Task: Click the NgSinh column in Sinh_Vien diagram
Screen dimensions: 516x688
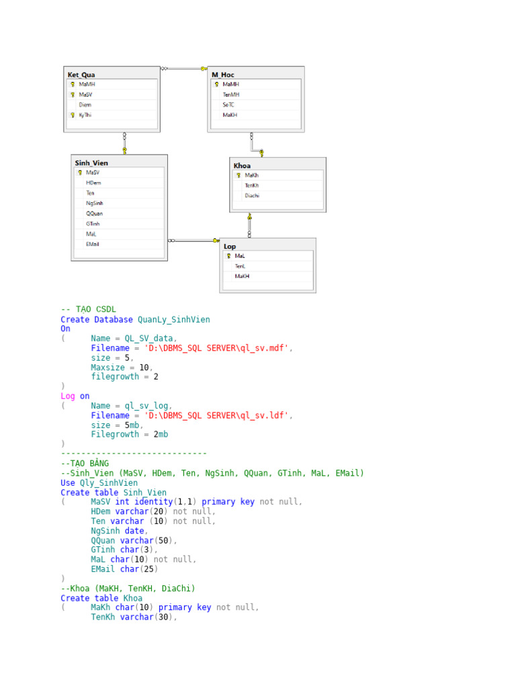Action: [94, 203]
